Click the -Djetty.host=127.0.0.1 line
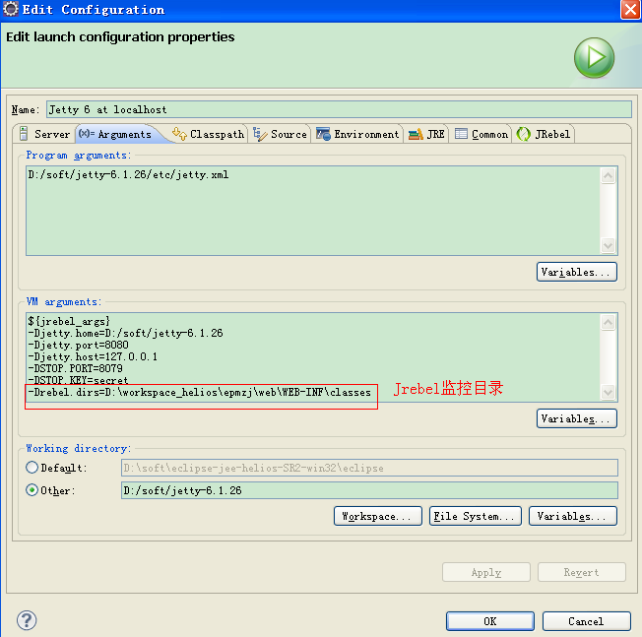 93,356
